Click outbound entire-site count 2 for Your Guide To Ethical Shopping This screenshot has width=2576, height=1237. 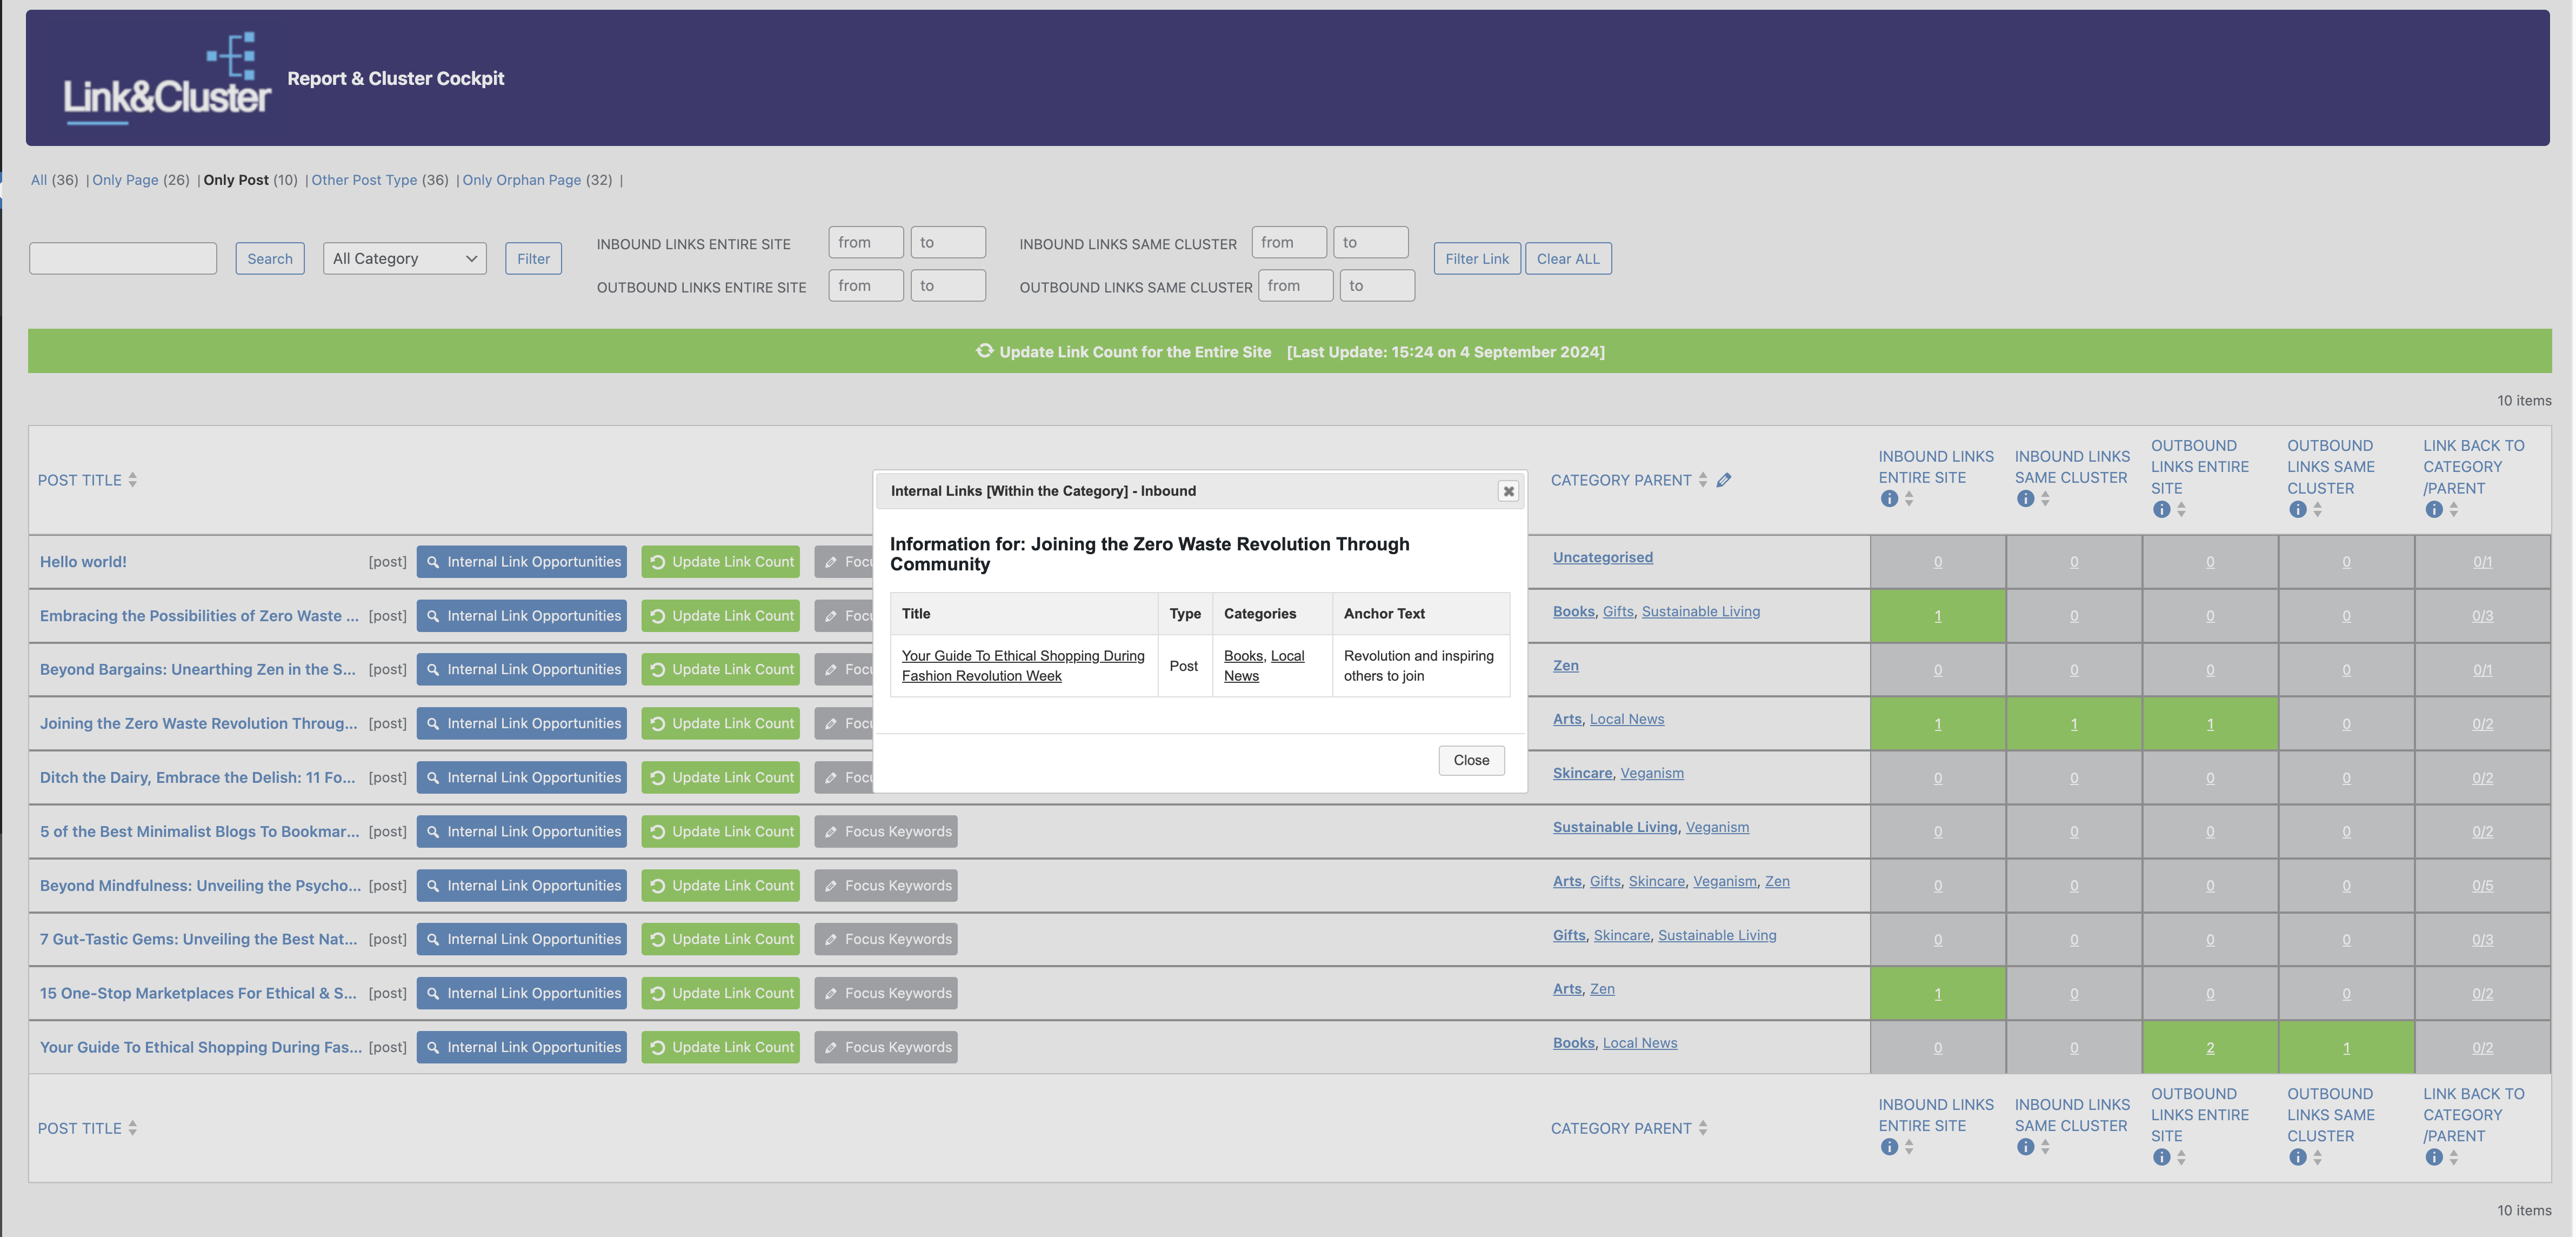pos(2209,1048)
